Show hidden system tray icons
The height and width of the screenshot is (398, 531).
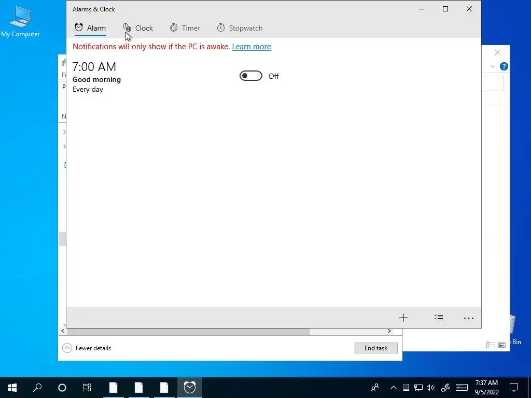(393, 388)
